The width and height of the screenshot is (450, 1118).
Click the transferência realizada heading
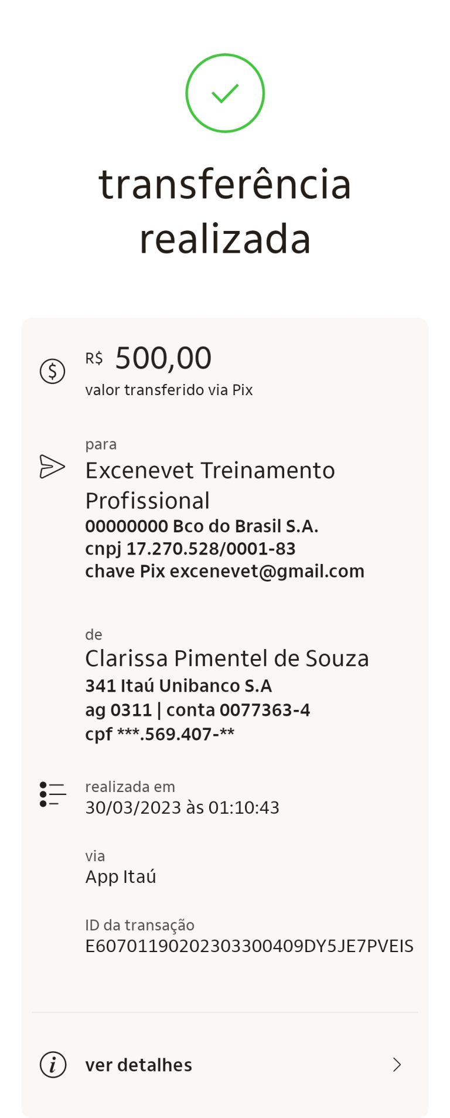pos(225,211)
